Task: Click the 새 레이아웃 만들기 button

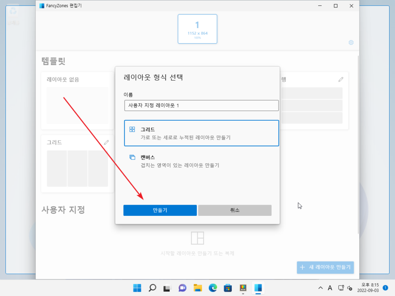Action: point(325,267)
